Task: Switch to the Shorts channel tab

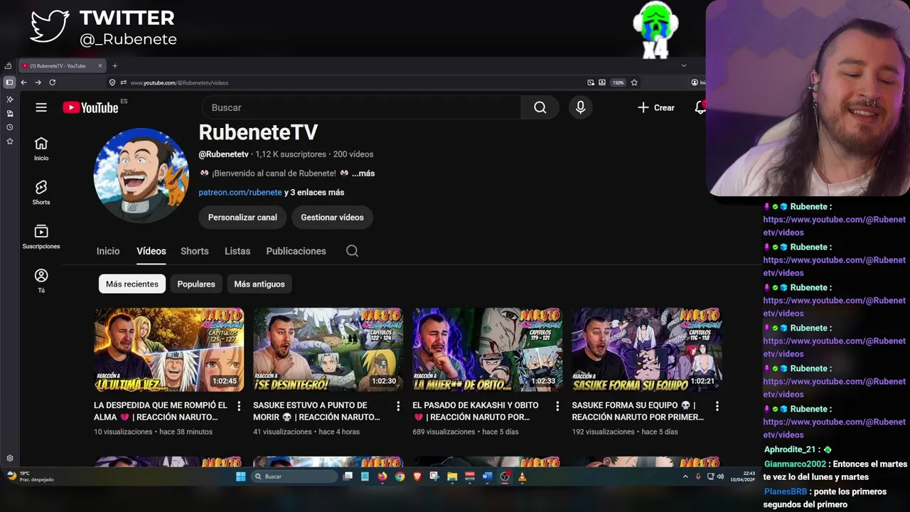Action: (195, 251)
